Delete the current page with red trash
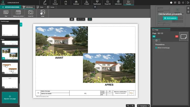The width and height of the screenshot is (190, 107). tap(177, 36)
